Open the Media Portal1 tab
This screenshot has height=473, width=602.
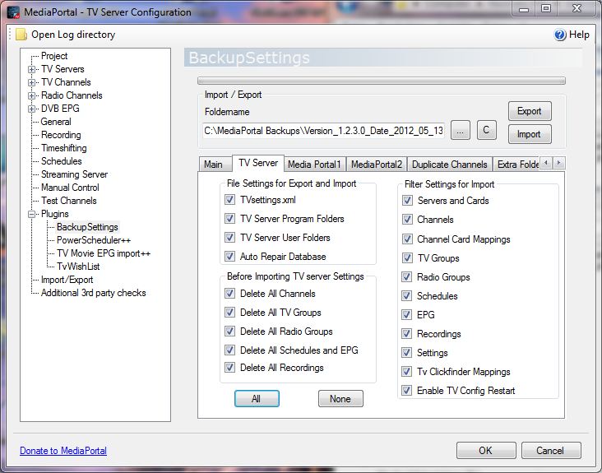(x=314, y=165)
